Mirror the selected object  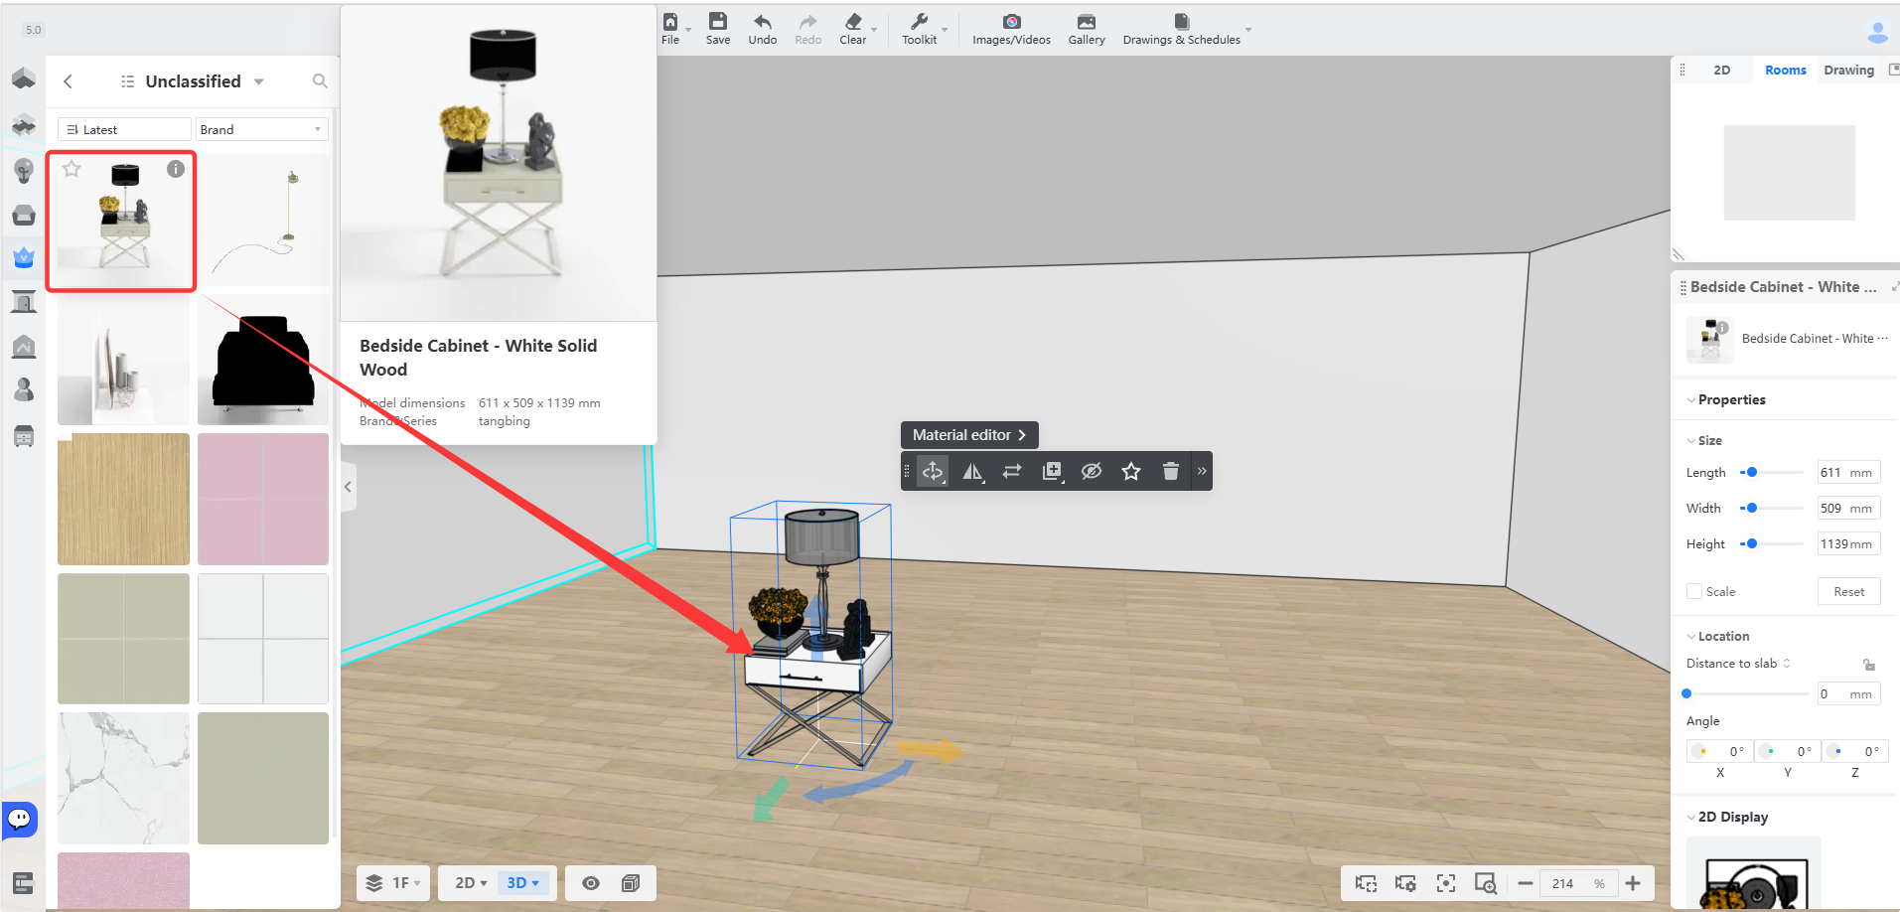click(972, 471)
